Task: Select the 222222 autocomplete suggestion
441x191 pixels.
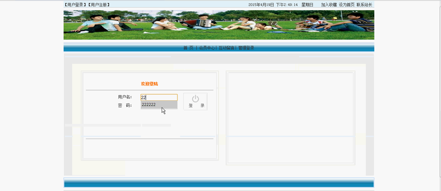Action: (x=159, y=105)
